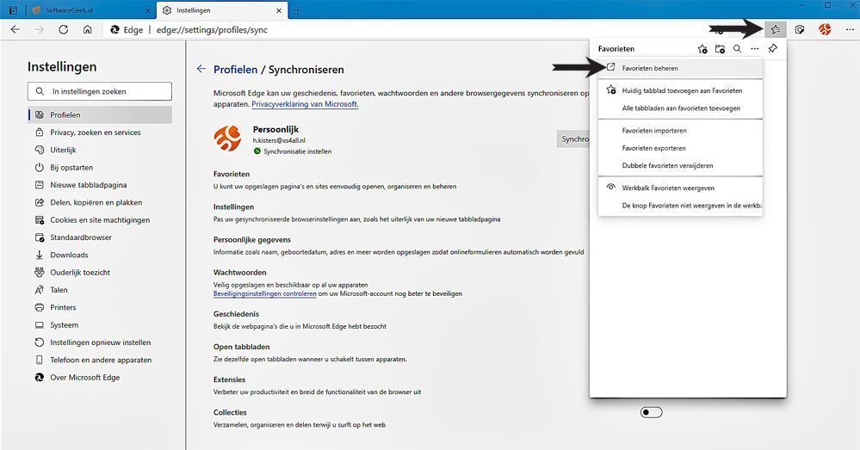Click the partially hidden Synchro button
The height and width of the screenshot is (450, 860).
click(573, 139)
